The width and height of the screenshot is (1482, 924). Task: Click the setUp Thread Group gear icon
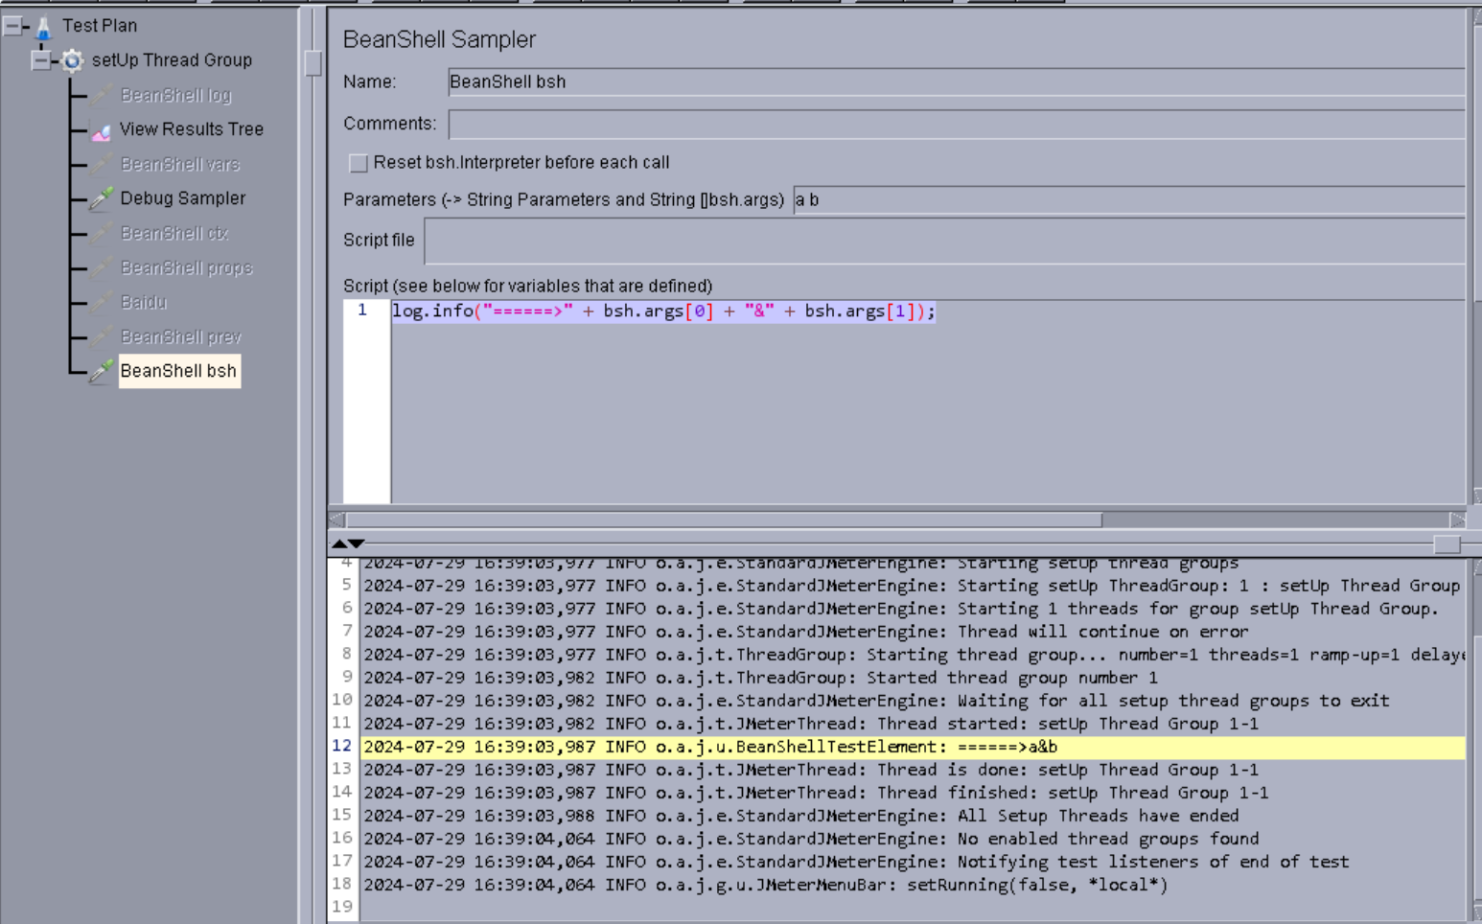[72, 61]
